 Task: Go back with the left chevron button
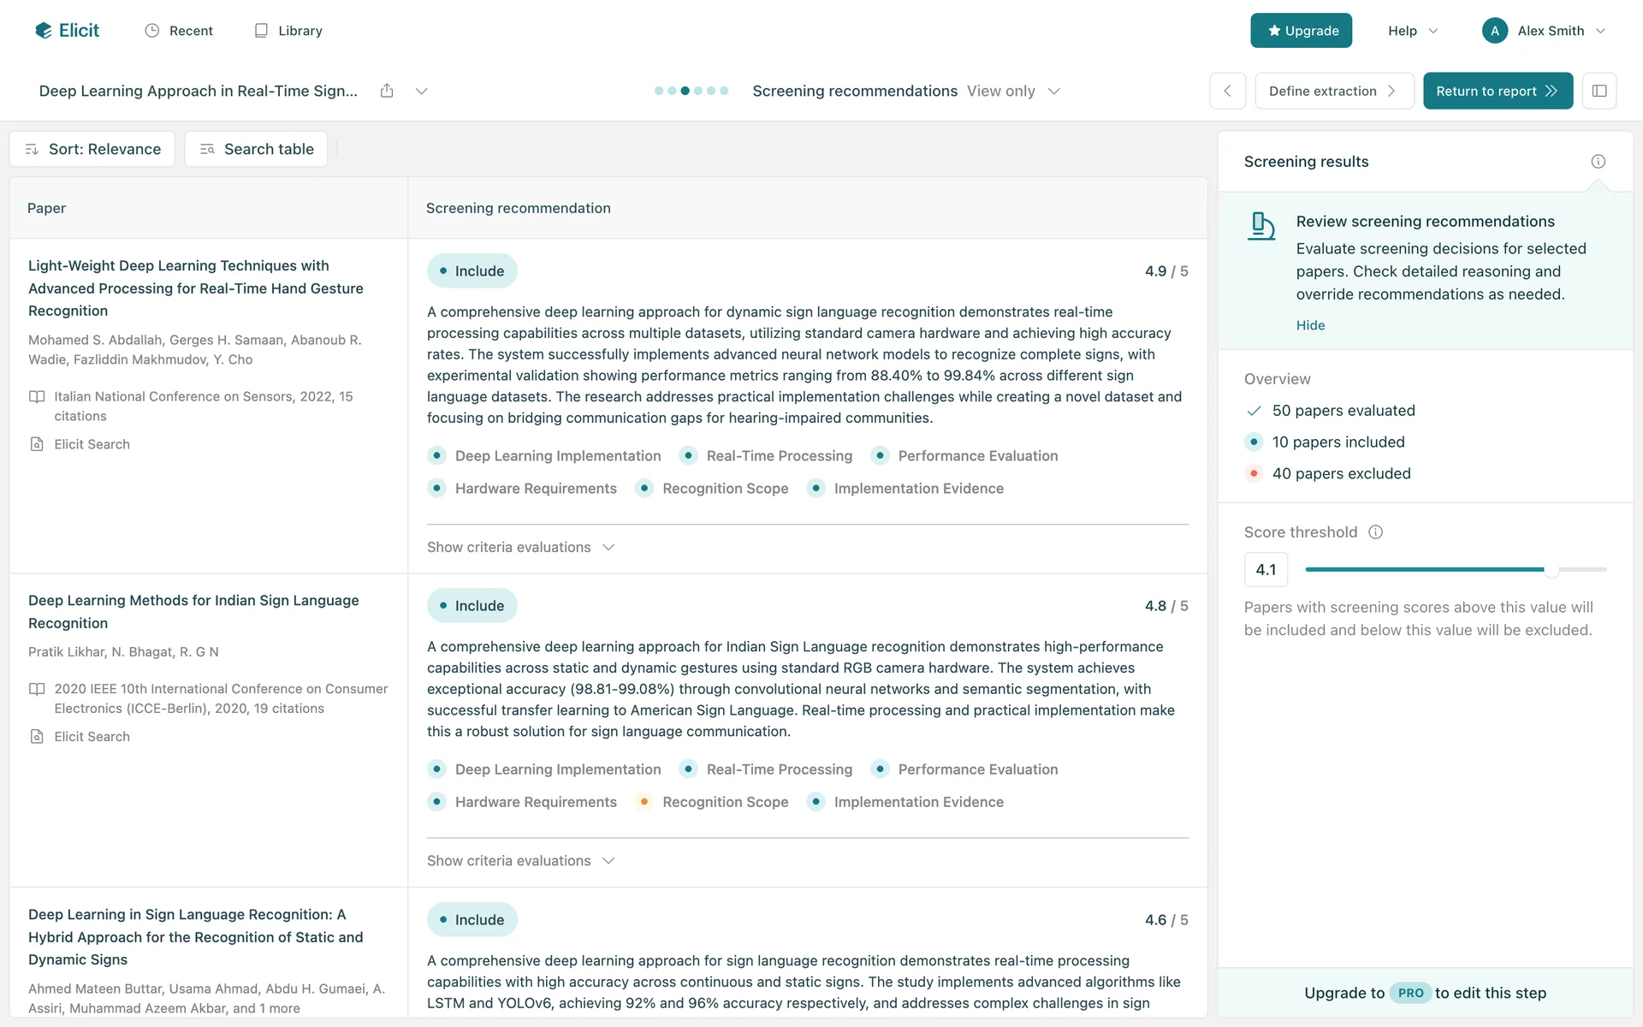[1227, 91]
